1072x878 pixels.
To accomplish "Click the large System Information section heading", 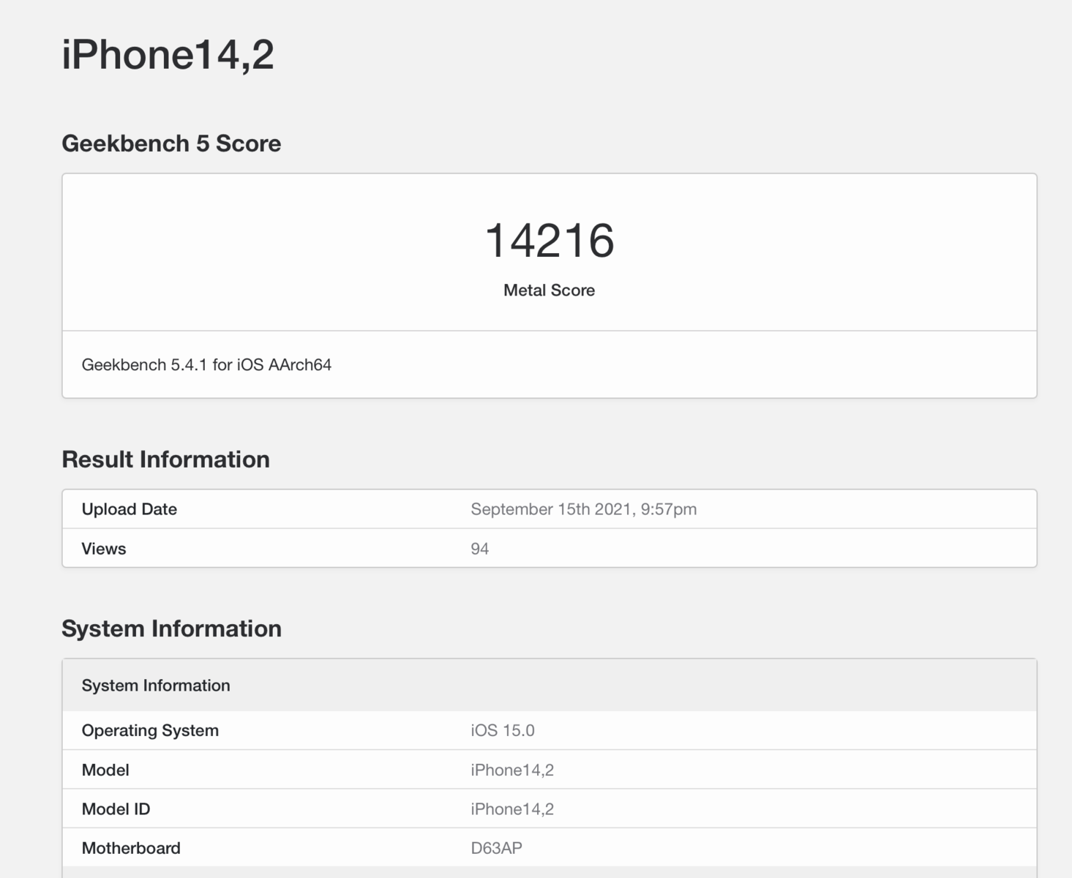I will (x=171, y=629).
